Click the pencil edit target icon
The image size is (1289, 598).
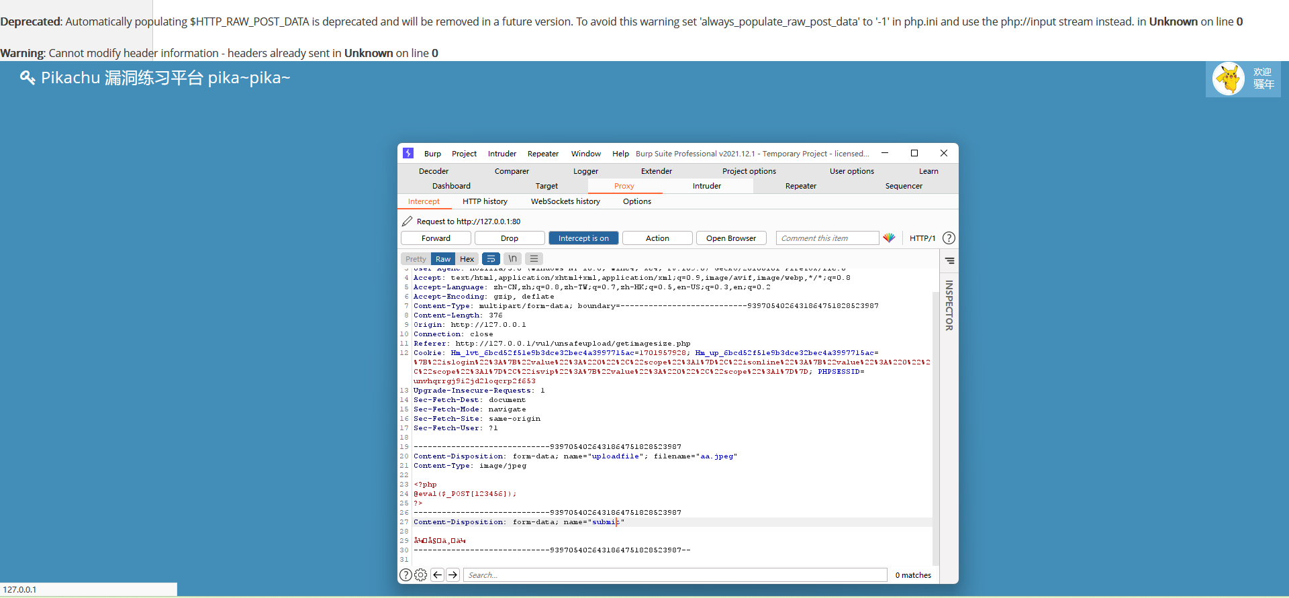point(407,221)
